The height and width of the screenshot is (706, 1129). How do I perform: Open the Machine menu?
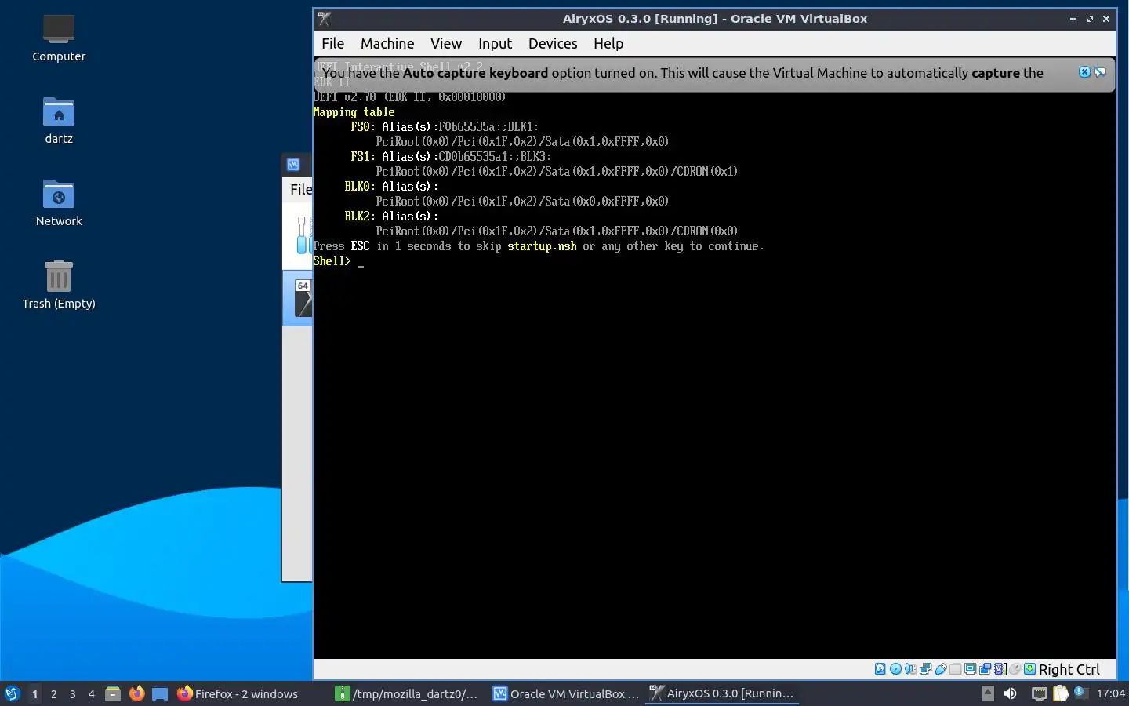(387, 44)
